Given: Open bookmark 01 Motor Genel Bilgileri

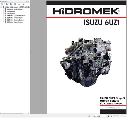Looking at the screenshot, I should (15, 9).
